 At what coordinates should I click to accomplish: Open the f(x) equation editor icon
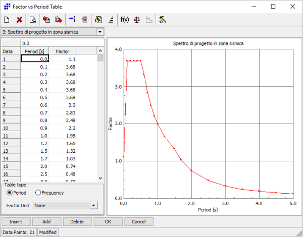(x=124, y=20)
